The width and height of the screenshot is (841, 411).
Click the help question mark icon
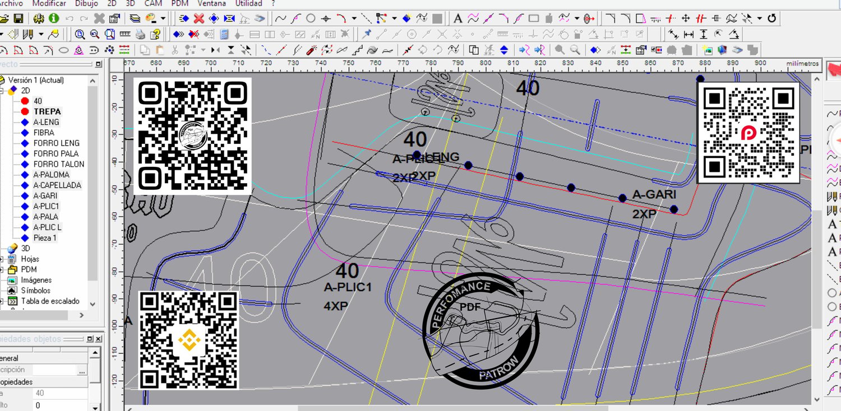coord(156,34)
